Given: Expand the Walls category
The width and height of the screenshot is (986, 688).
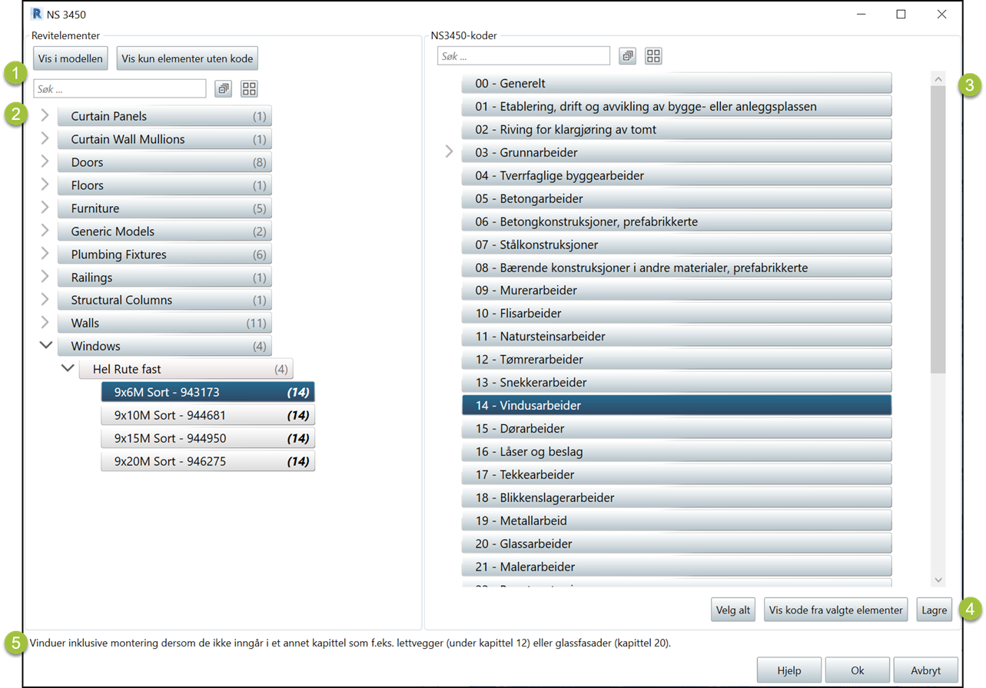Looking at the screenshot, I should pos(45,323).
